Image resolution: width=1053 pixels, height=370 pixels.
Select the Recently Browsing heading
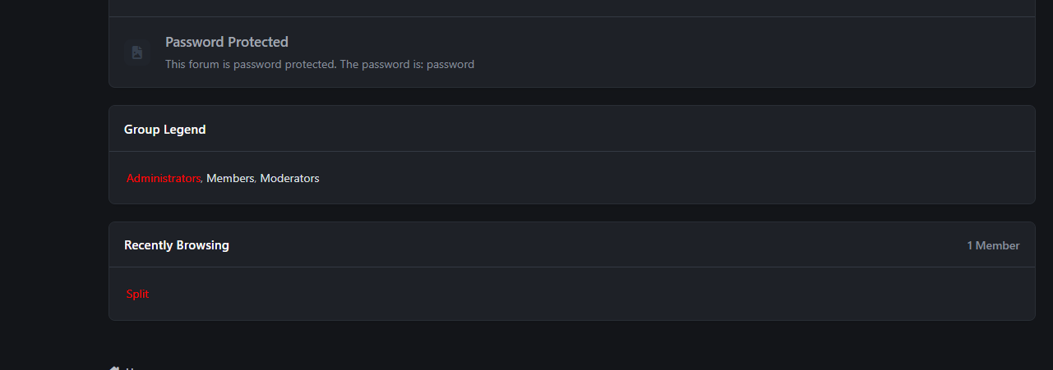pos(177,245)
